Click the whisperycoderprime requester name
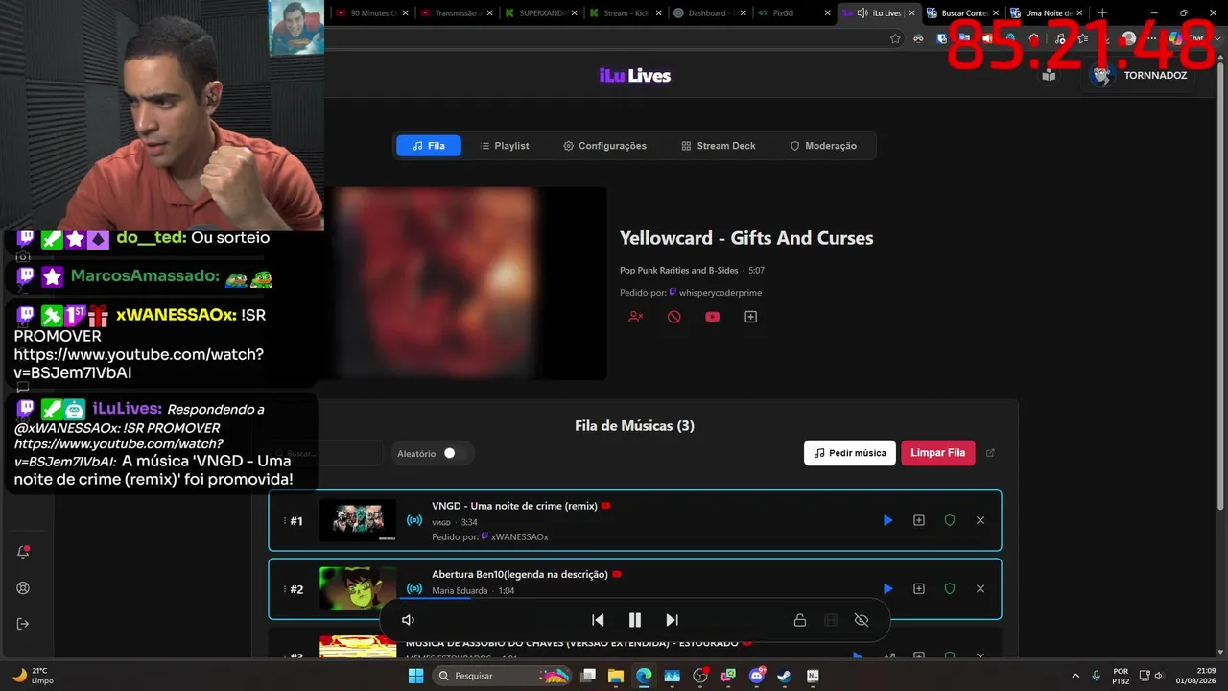The height and width of the screenshot is (691, 1228). pos(720,293)
